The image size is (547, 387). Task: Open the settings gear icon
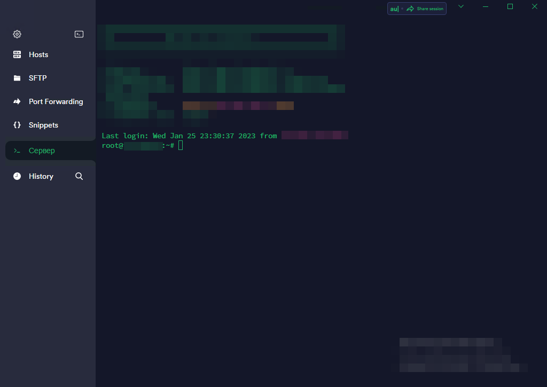point(17,34)
